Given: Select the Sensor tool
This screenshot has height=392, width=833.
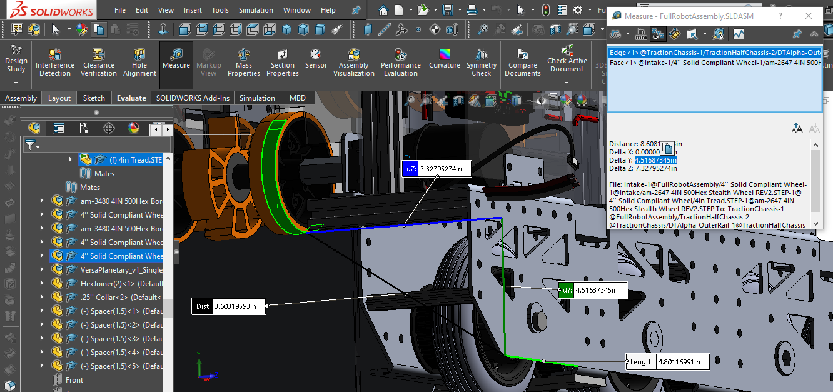Looking at the screenshot, I should coord(316,59).
